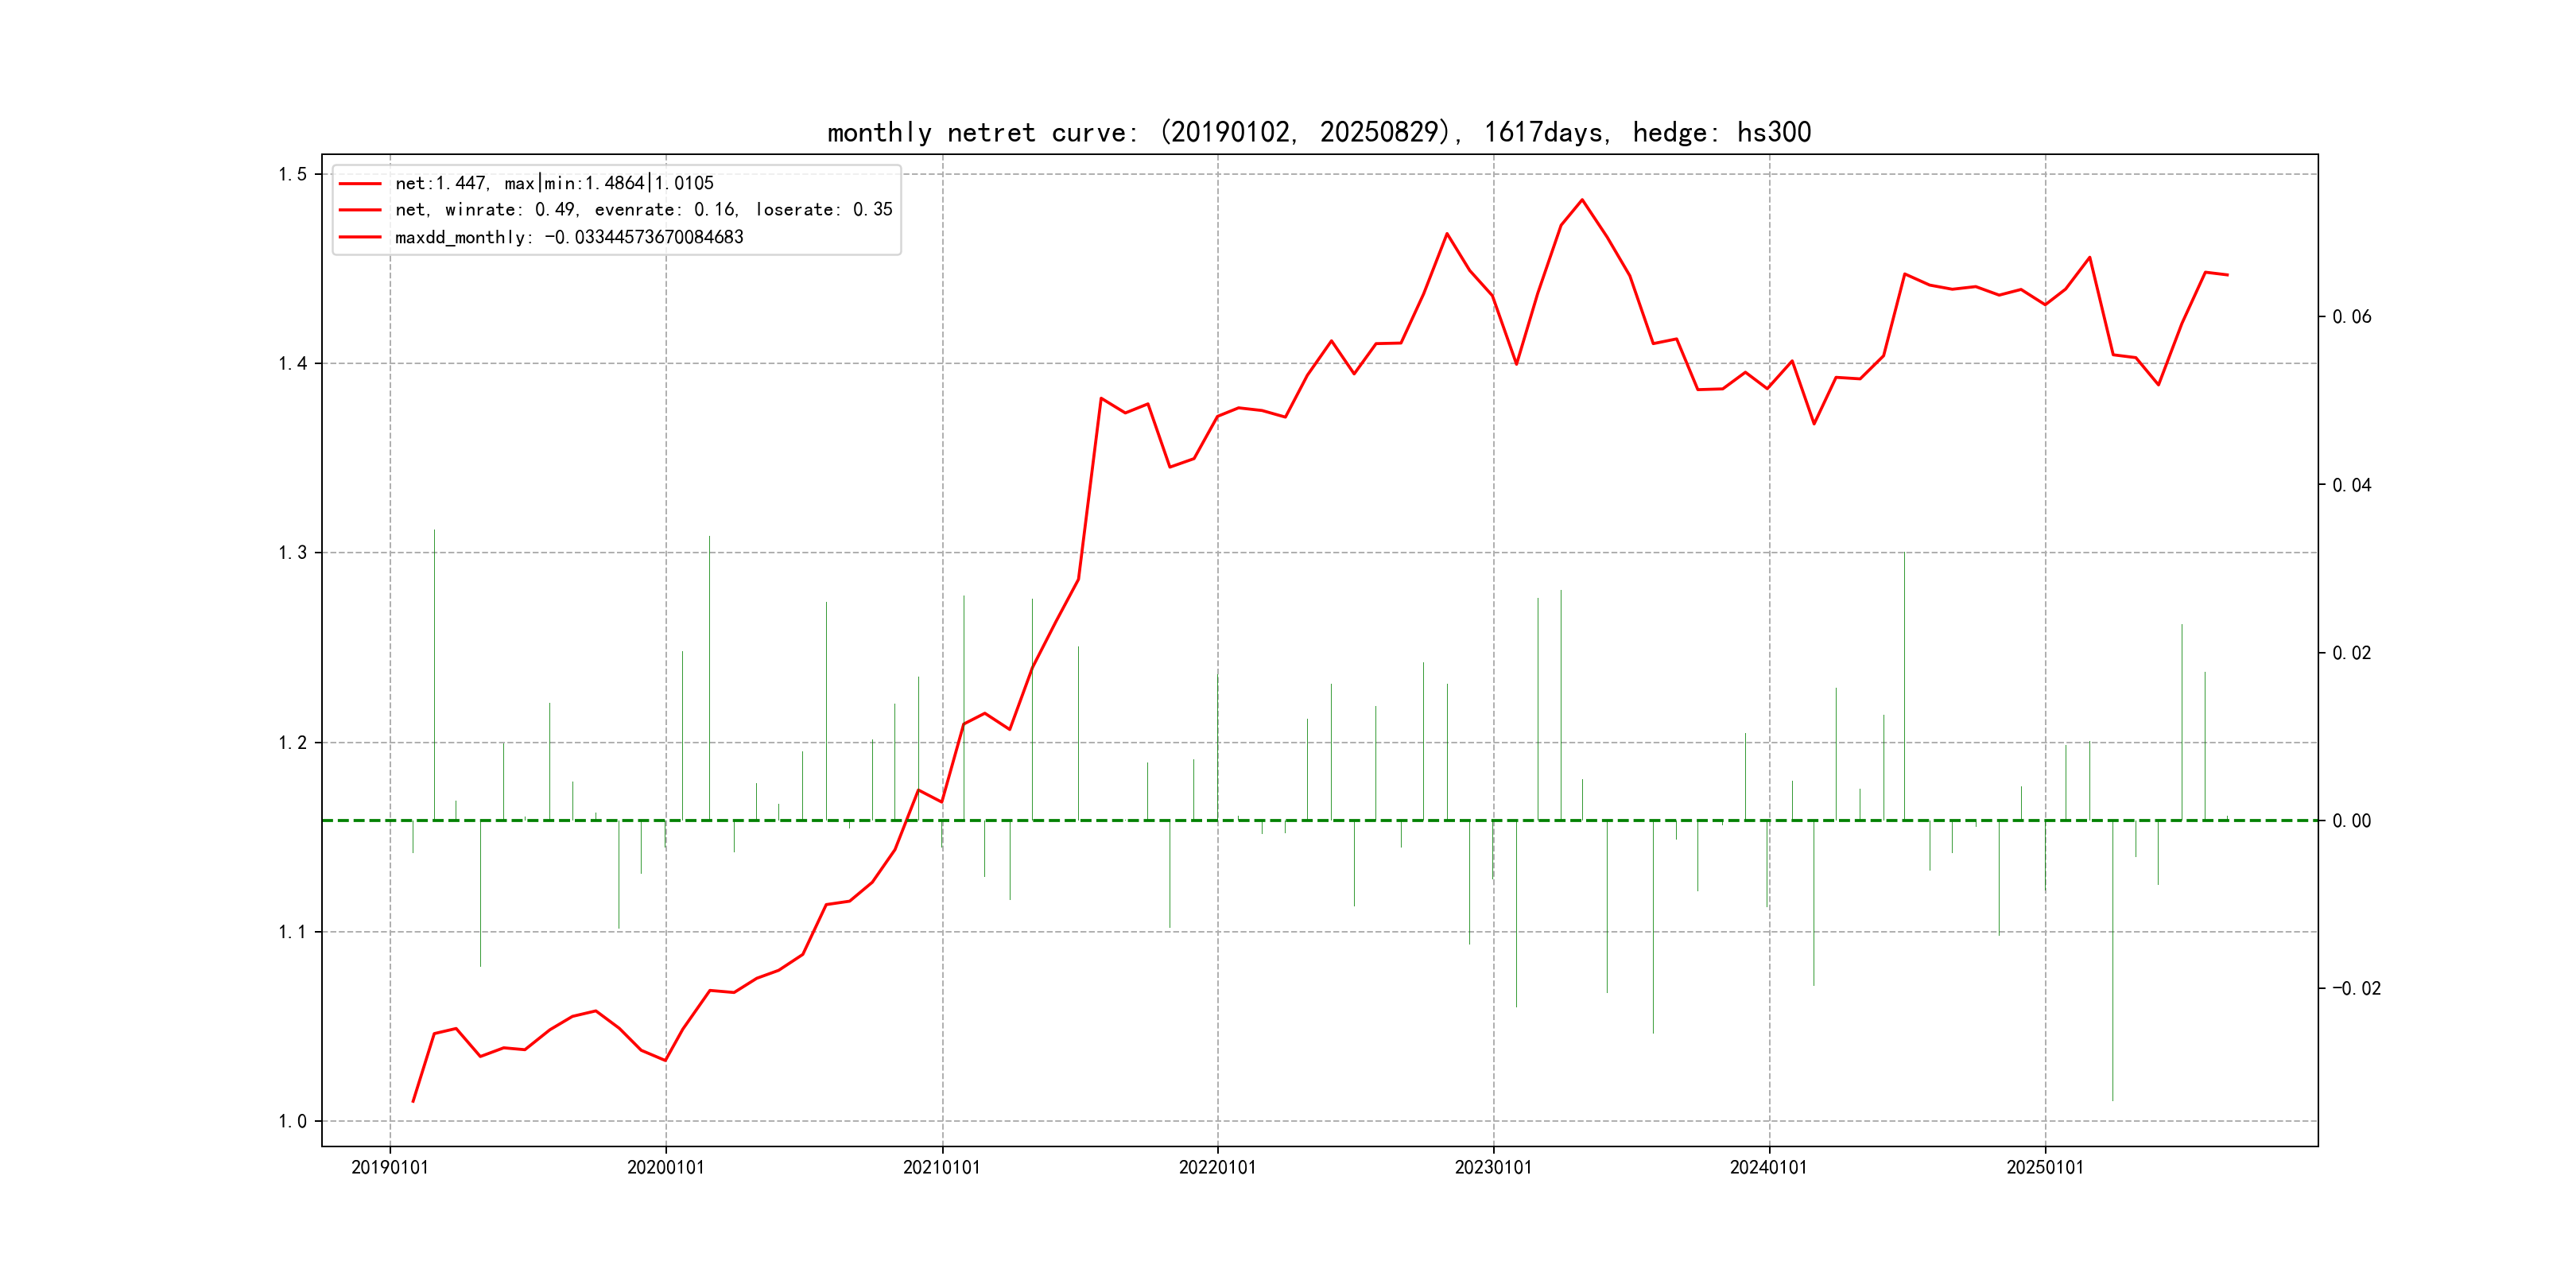2576x1288 pixels.
Task: Click x-axis label 20250101
Action: click(2045, 1167)
